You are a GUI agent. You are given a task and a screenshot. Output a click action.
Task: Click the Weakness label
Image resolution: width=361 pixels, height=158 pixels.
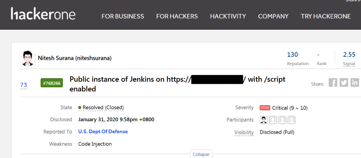coord(61,144)
